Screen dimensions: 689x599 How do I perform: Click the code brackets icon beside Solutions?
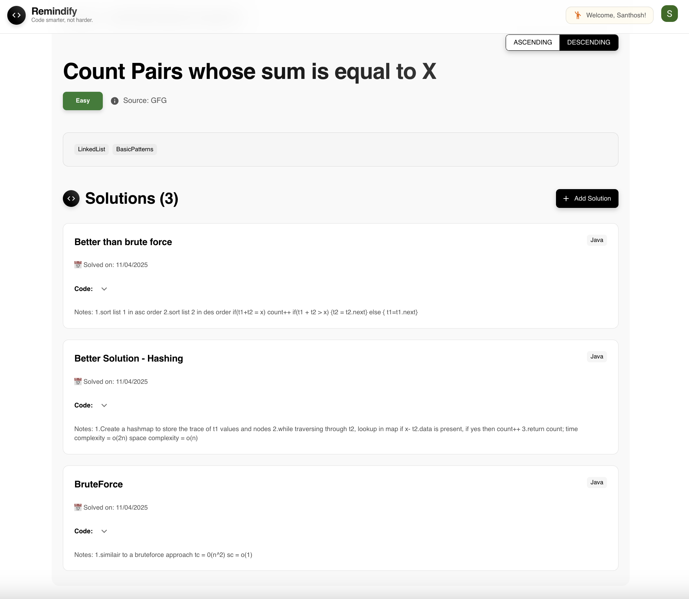pos(71,199)
